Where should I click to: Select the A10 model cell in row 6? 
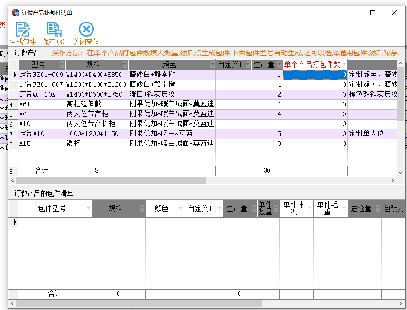[41, 124]
